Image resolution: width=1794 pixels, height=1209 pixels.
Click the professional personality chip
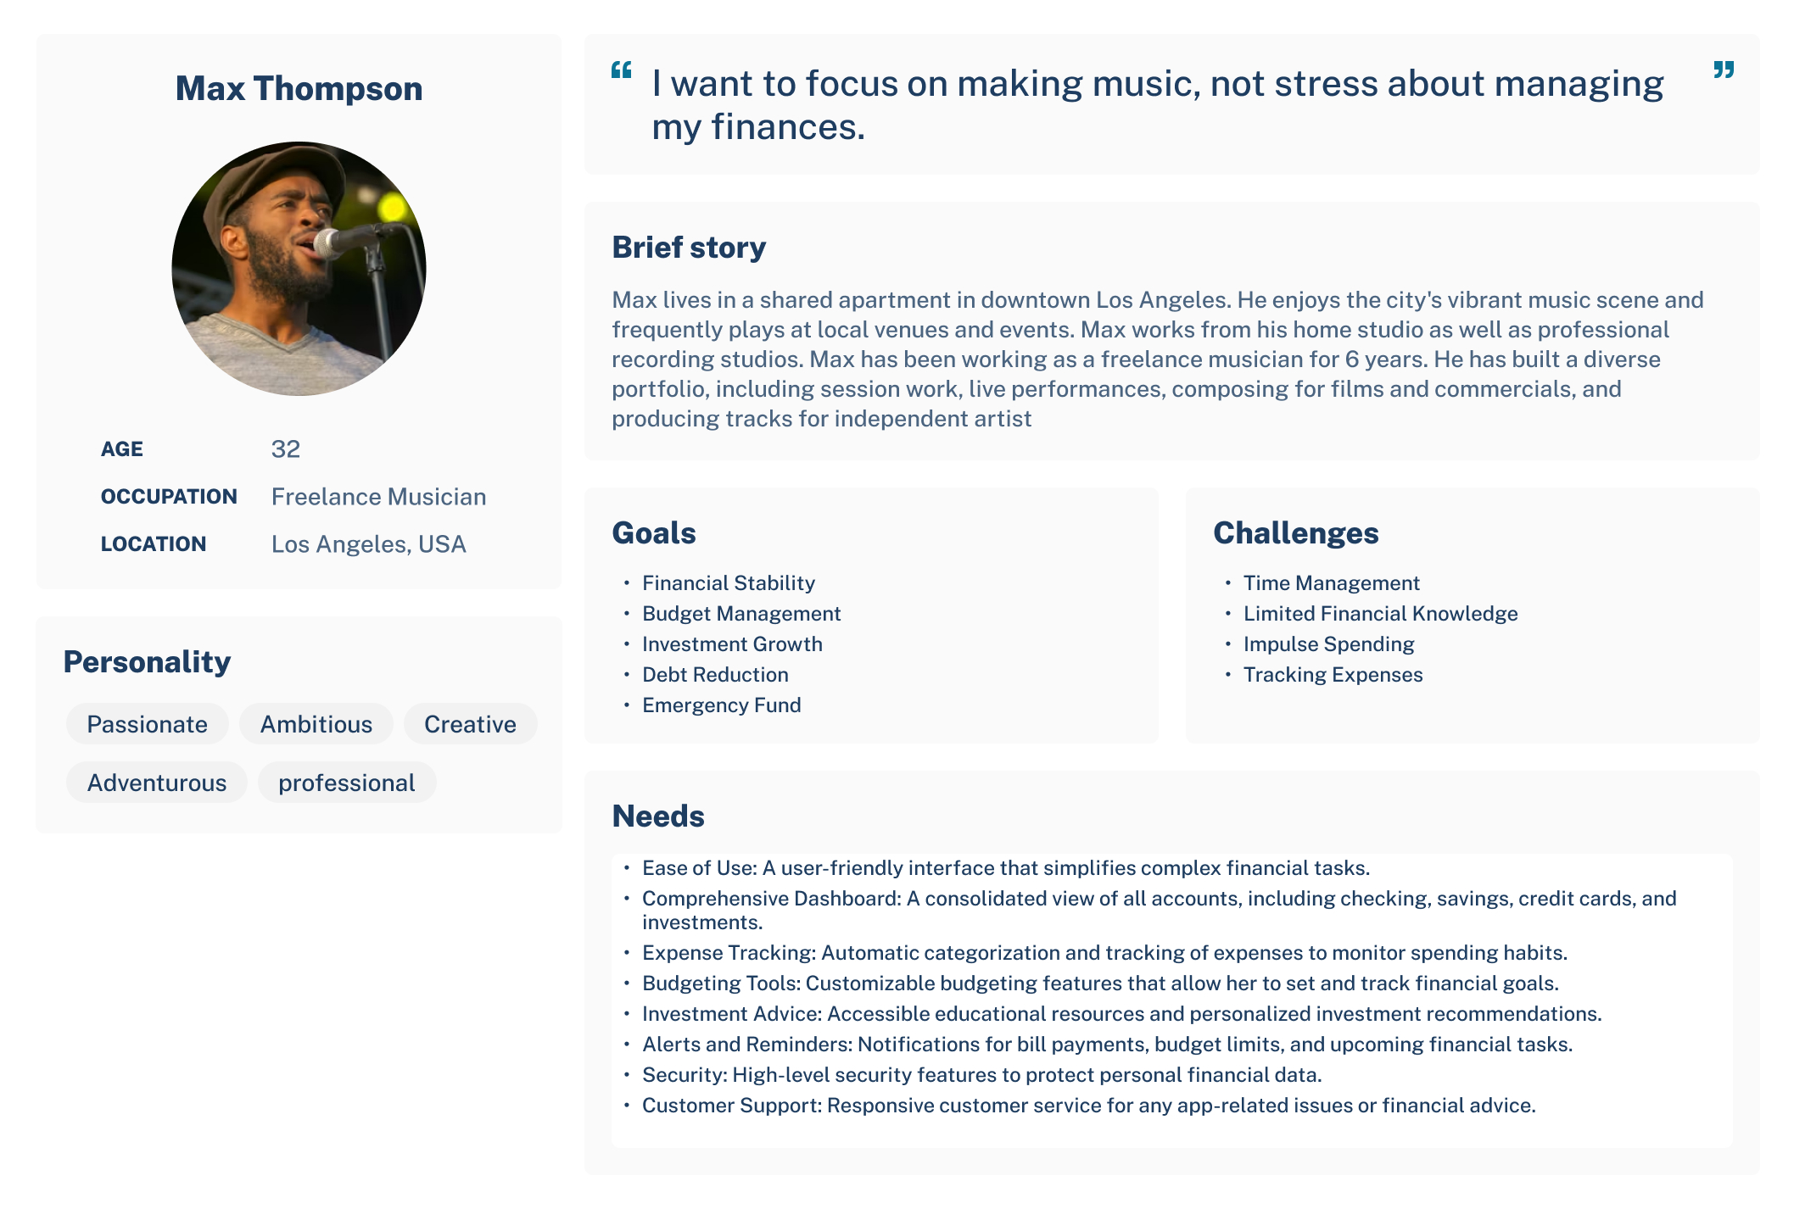(347, 783)
